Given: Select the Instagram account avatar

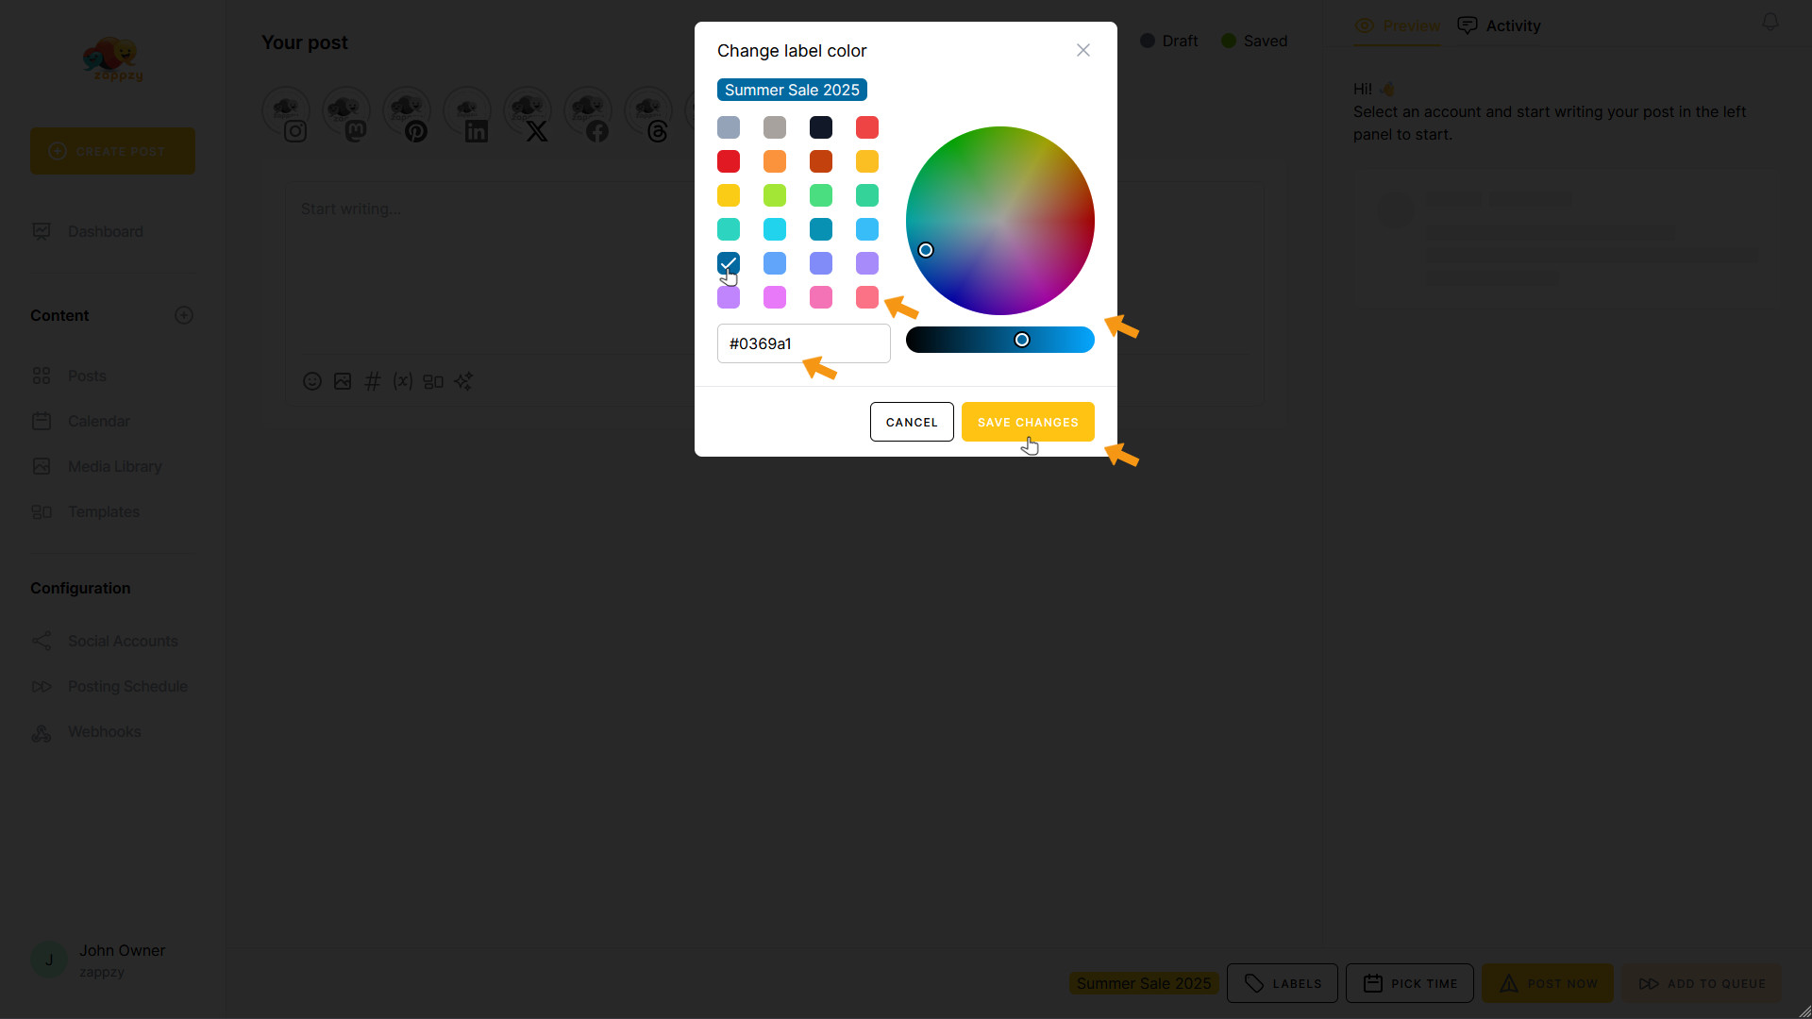Looking at the screenshot, I should tap(286, 111).
